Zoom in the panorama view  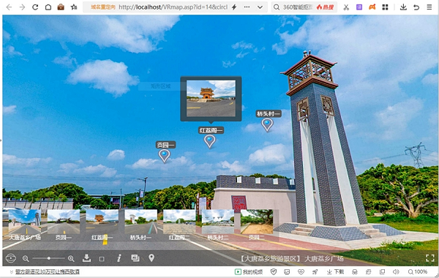(x=71, y=259)
